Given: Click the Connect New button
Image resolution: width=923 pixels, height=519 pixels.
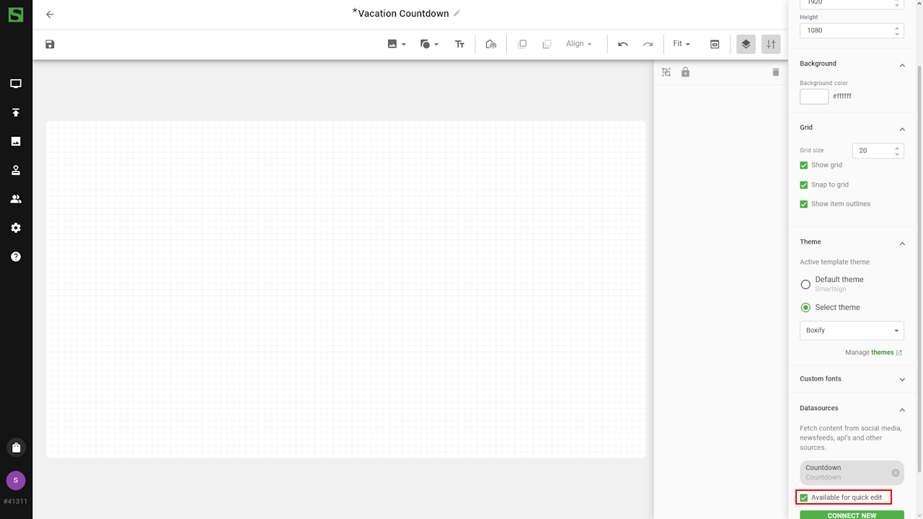Looking at the screenshot, I should coord(852,515).
